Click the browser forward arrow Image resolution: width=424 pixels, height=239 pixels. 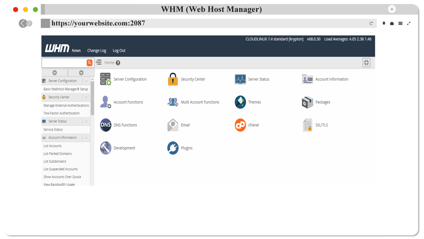[29, 23]
